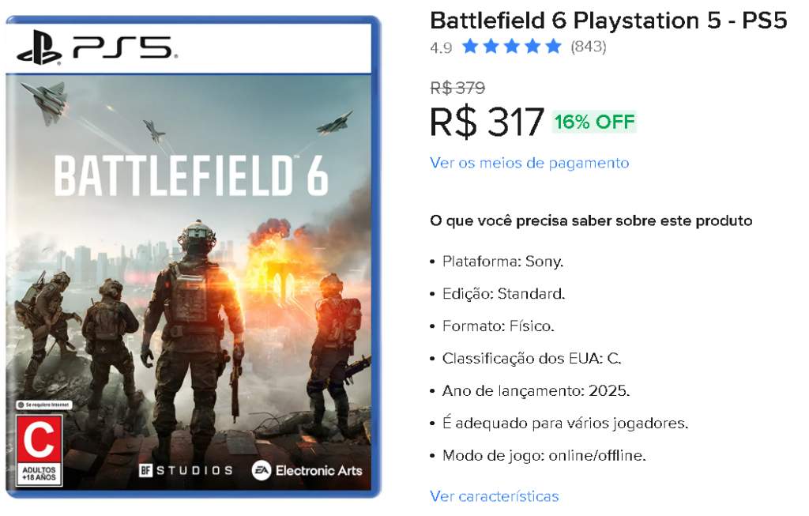The height and width of the screenshot is (516, 809).
Task: Click the "Se requiere internet" label
Action: (x=43, y=405)
